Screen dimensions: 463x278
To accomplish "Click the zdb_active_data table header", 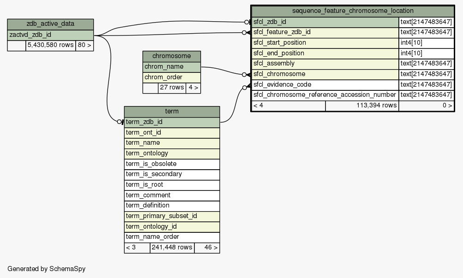I will click(x=50, y=24).
